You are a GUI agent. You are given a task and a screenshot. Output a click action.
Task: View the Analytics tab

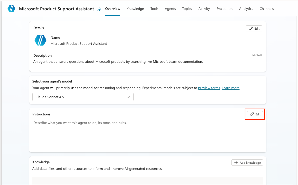coord(246,9)
